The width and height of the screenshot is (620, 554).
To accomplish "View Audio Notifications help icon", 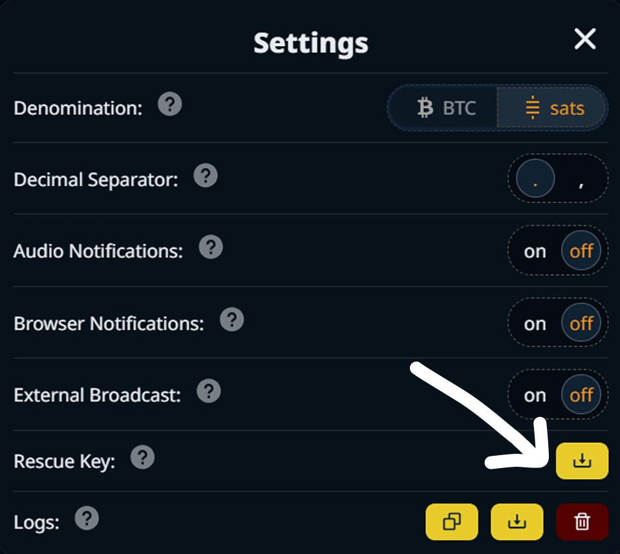I will click(x=211, y=248).
